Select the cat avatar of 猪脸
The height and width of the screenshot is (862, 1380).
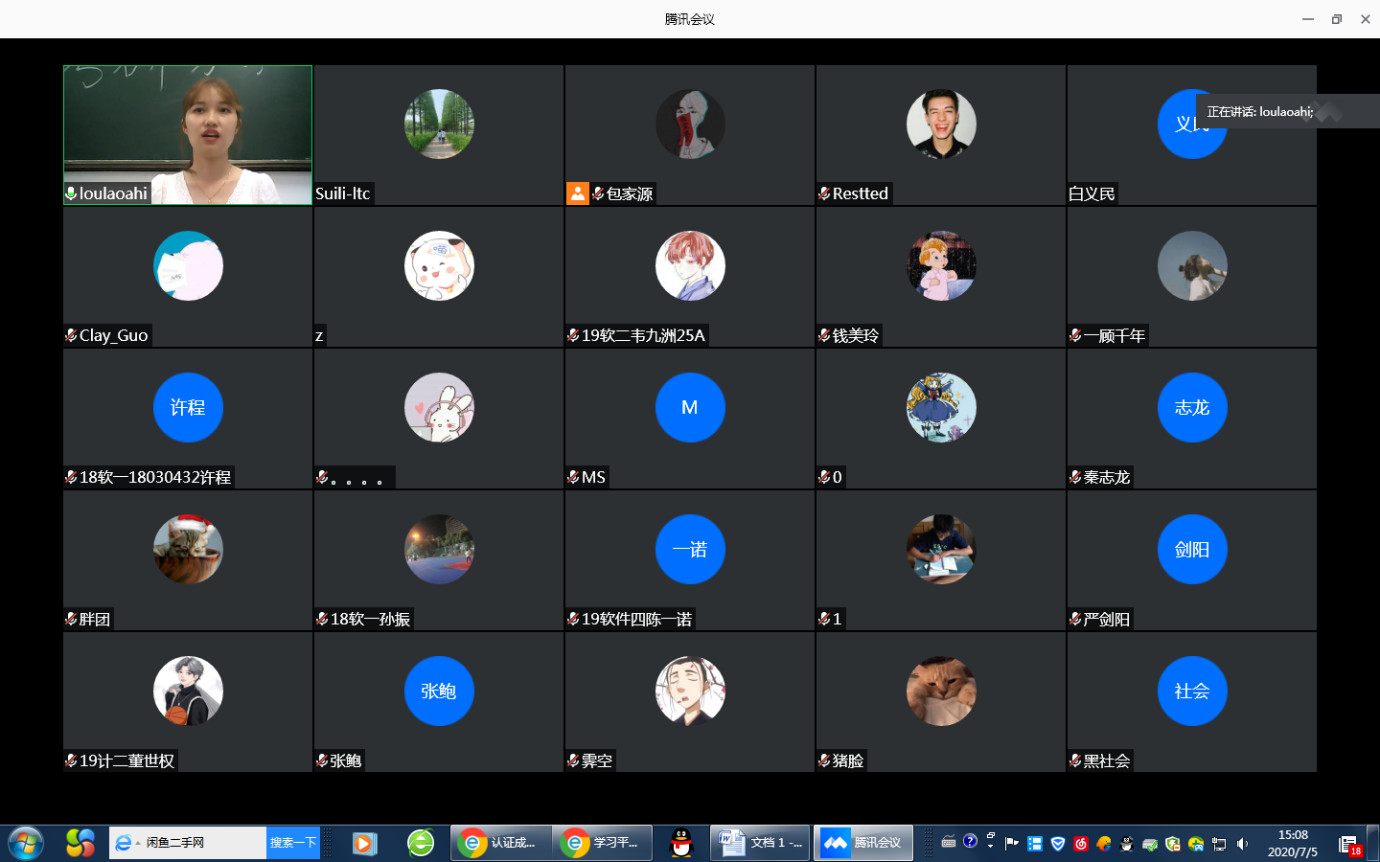(x=941, y=691)
